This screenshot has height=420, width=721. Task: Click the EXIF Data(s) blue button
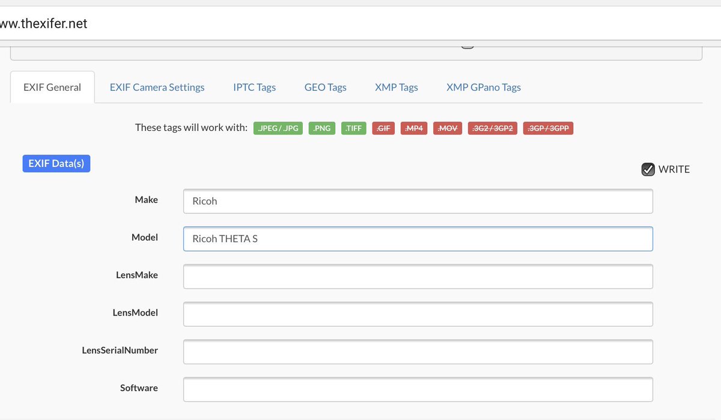point(56,163)
